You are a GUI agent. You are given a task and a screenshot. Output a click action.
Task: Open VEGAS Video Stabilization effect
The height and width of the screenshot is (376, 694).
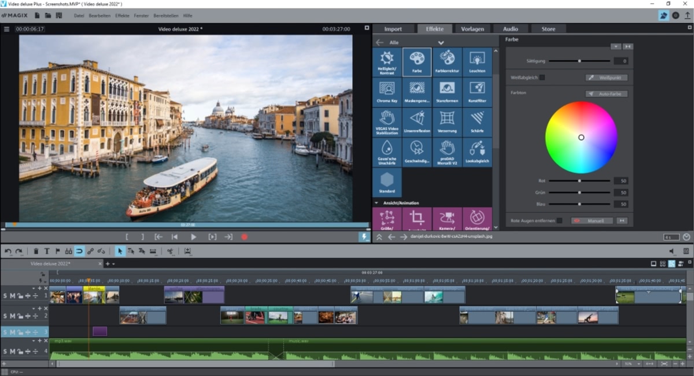[387, 123]
